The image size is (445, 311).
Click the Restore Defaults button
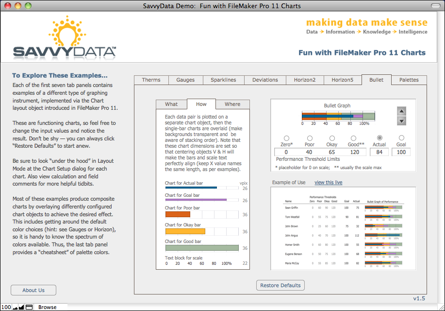280,285
